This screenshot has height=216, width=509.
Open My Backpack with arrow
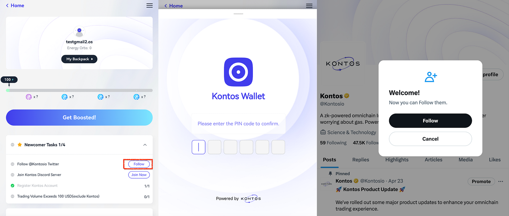coord(79,59)
